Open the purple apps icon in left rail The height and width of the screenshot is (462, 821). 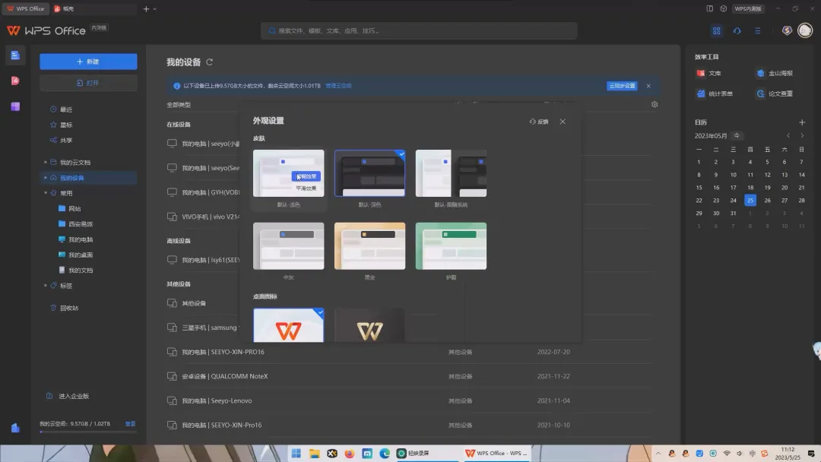tap(15, 106)
